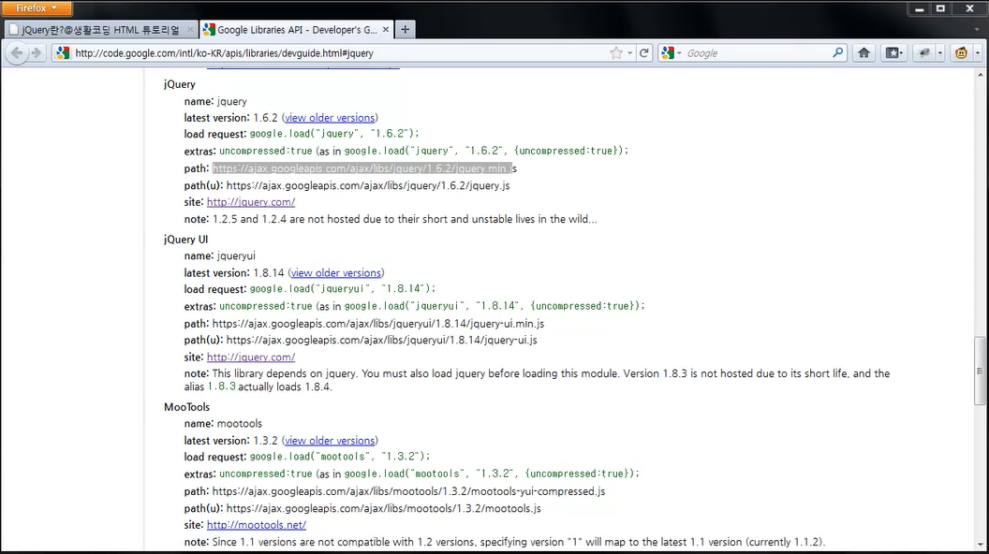Click the mootools.js path(u) text

383,508
